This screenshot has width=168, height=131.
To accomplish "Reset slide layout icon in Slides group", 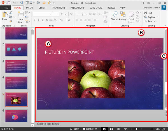I will tap(27, 17).
